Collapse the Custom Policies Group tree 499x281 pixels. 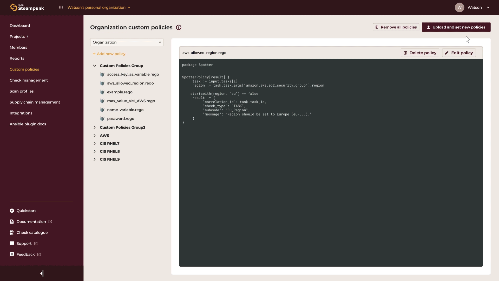(x=95, y=66)
